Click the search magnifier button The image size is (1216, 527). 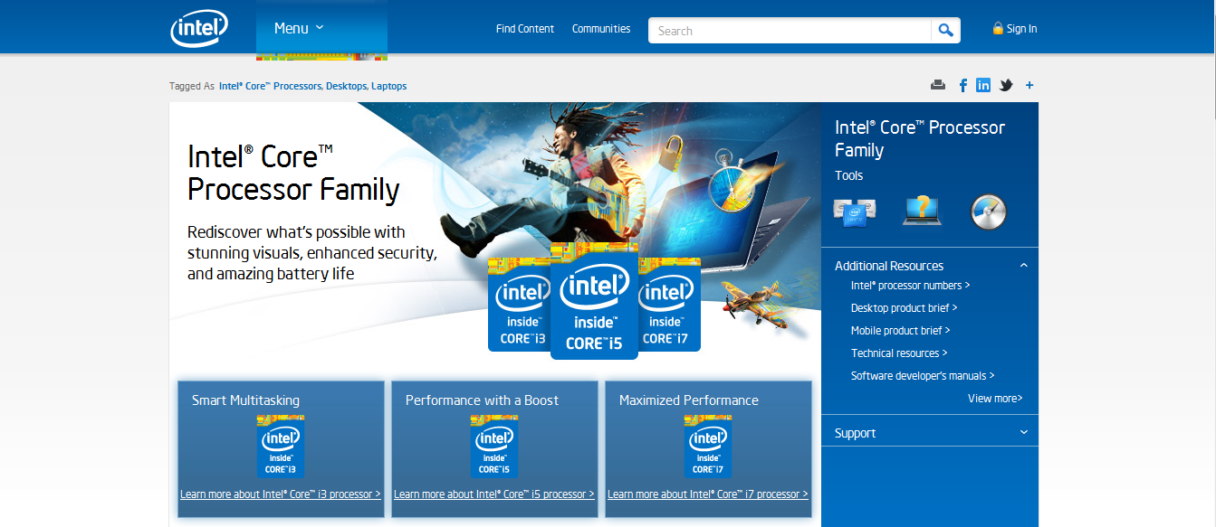(x=945, y=31)
